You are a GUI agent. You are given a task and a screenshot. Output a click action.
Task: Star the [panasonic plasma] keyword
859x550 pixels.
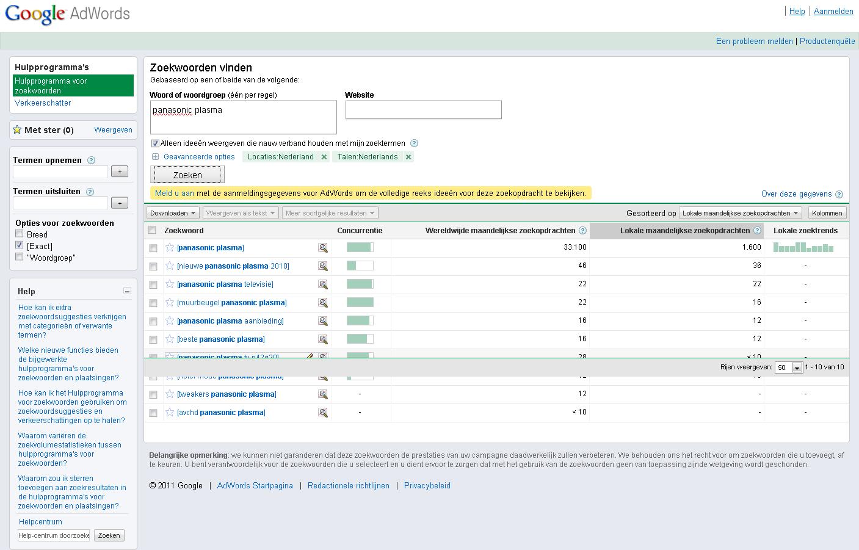click(170, 248)
